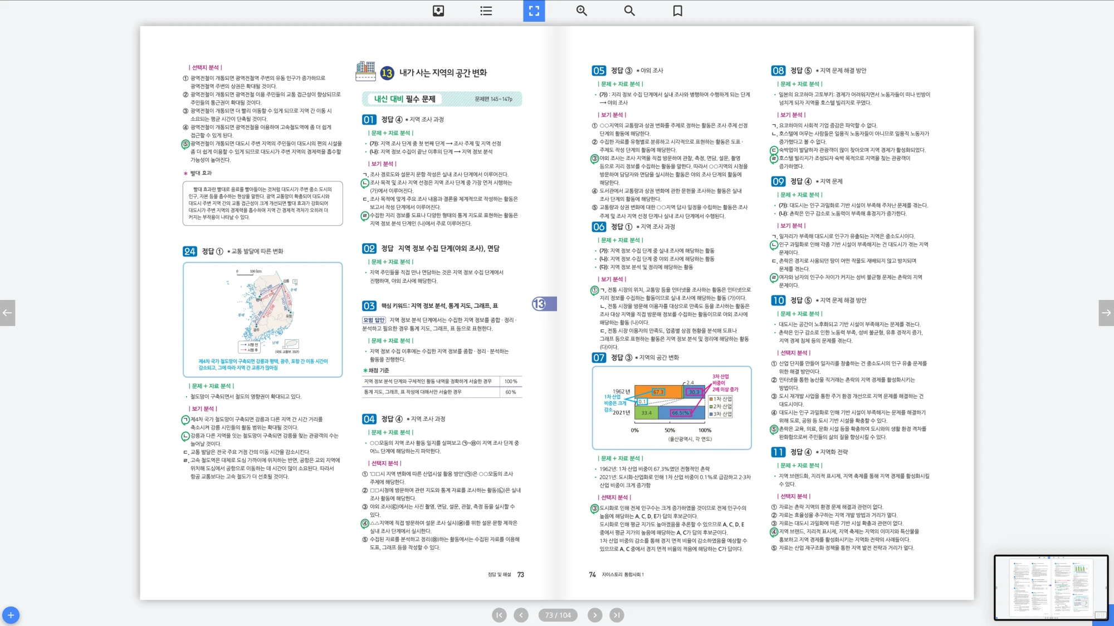The height and width of the screenshot is (626, 1114).
Task: Click the download icon in the top toolbar
Action: click(x=438, y=11)
